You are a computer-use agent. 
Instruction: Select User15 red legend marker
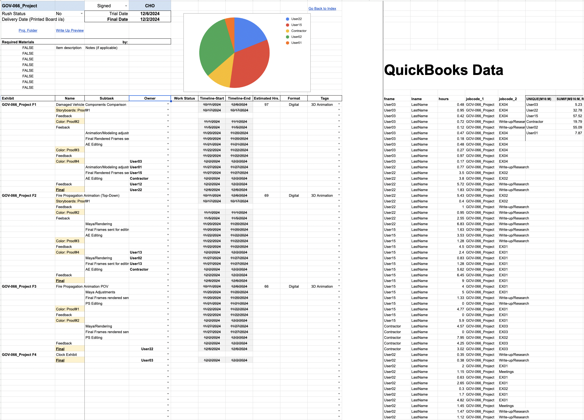click(287, 25)
